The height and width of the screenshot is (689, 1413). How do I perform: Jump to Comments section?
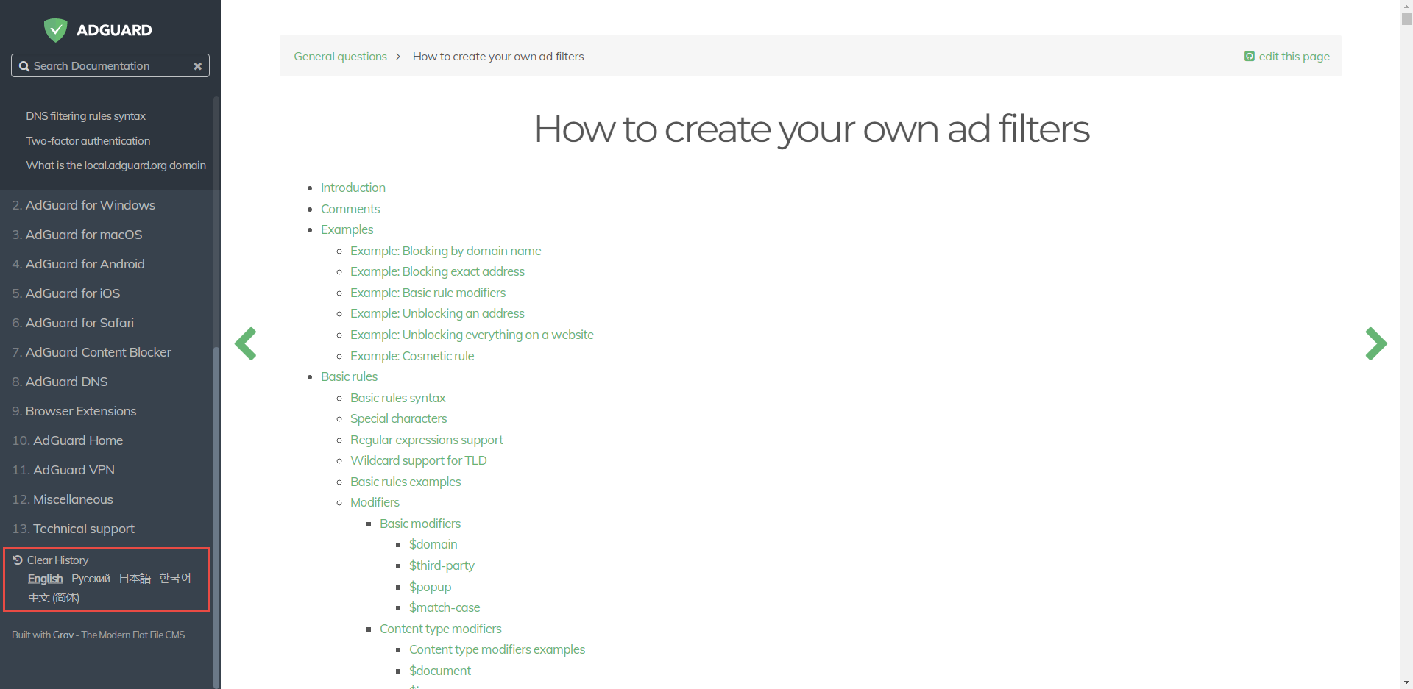(350, 209)
